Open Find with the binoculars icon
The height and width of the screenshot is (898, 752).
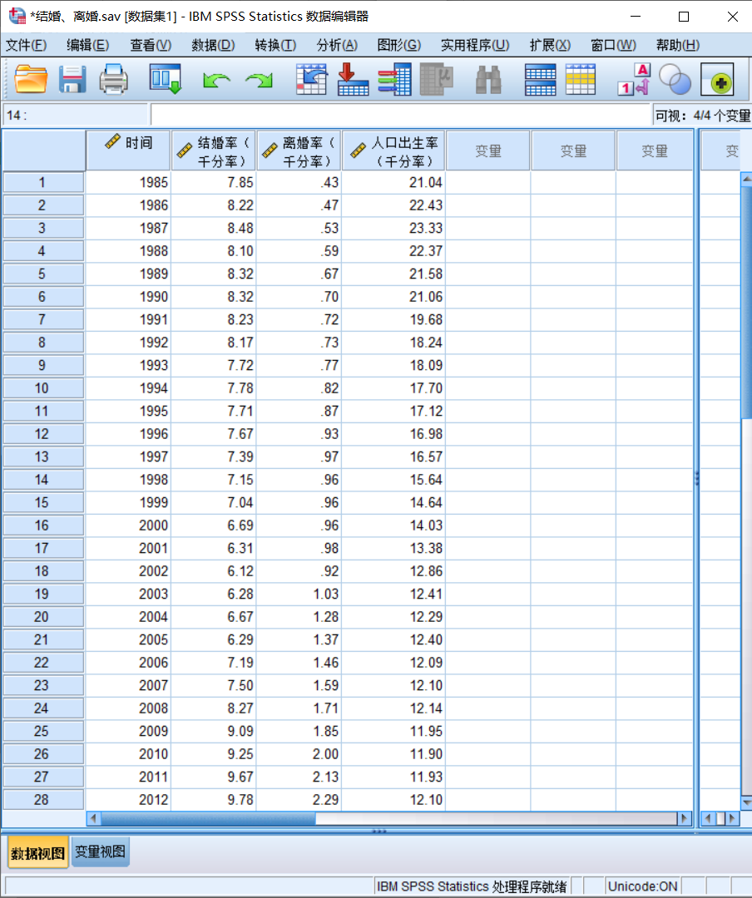[x=488, y=80]
